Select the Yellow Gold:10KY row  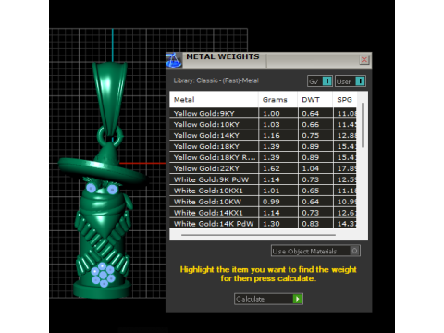[x=263, y=124]
